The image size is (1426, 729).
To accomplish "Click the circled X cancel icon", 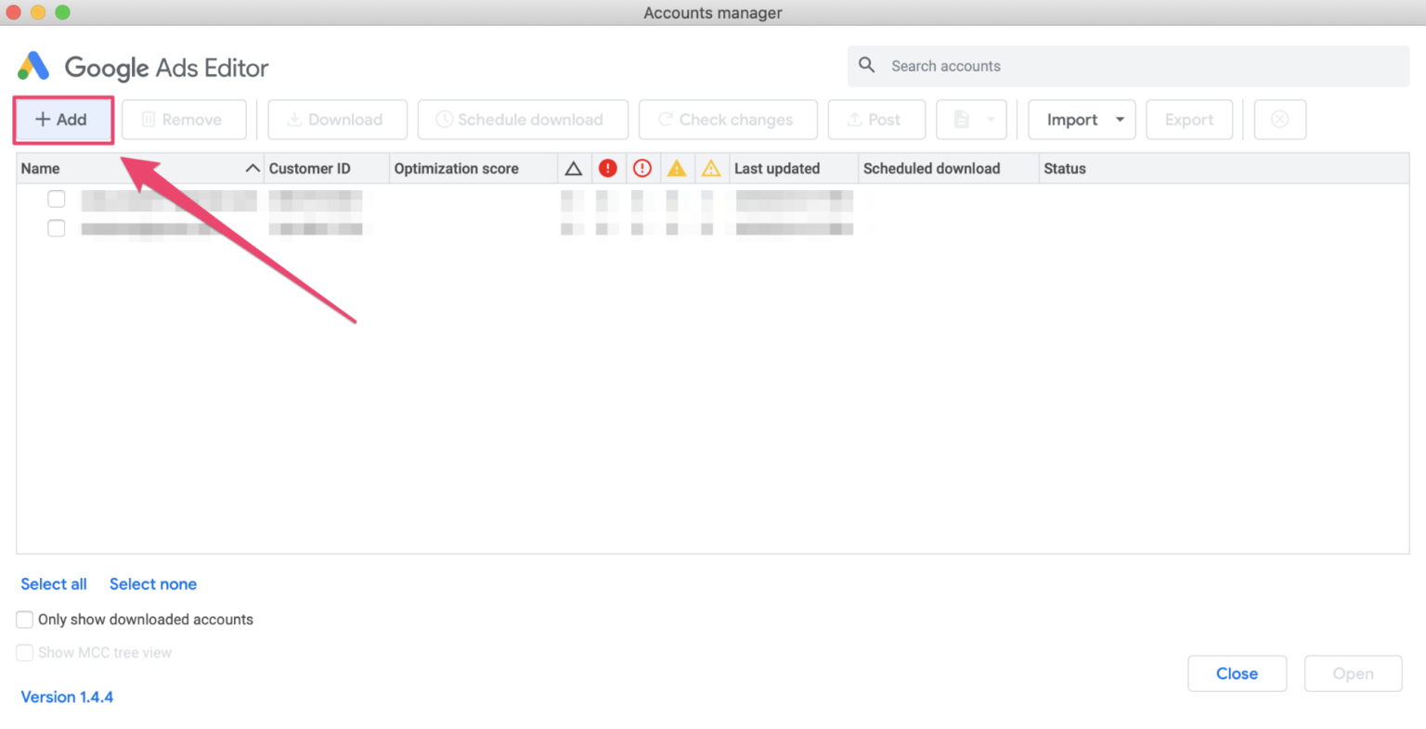I will click(x=1280, y=119).
